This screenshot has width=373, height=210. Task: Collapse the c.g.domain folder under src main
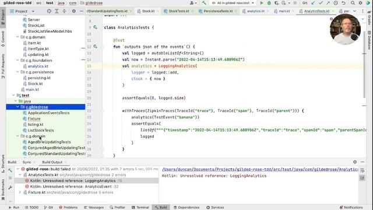17,37
